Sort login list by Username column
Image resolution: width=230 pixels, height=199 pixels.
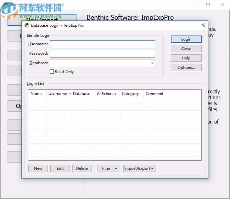59,94
